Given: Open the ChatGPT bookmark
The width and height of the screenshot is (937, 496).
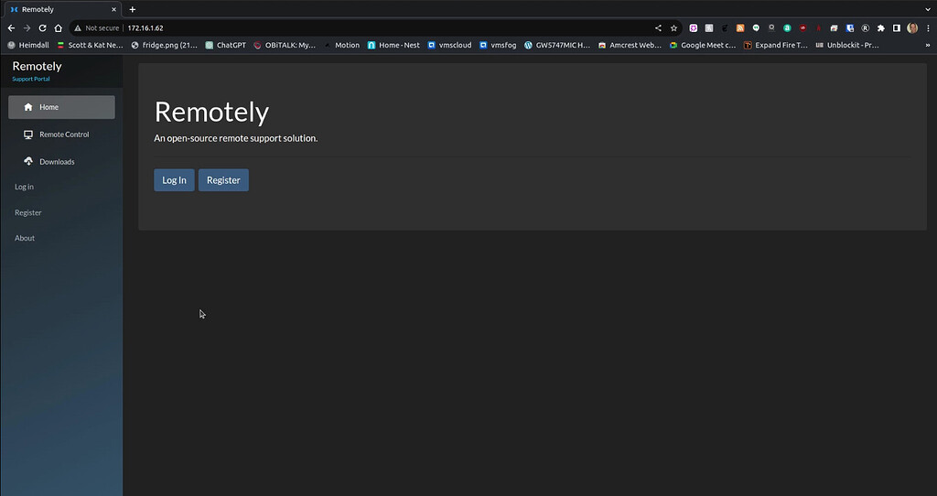Looking at the screenshot, I should (x=225, y=45).
